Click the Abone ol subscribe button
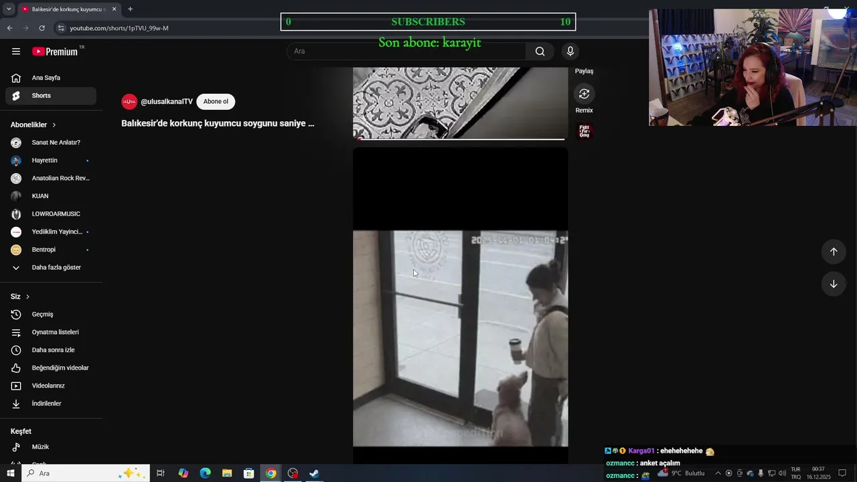Screen dimensions: 857x482 (x=216, y=102)
